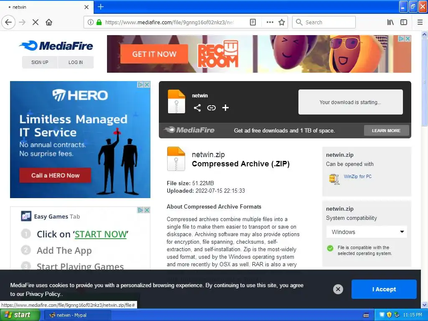Open page actions three-dot menu

point(270,22)
